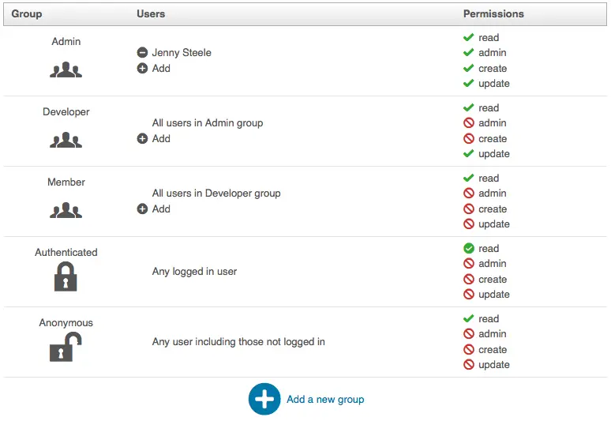
Task: Toggle Anonymous group read permission checkmark
Action: coord(468,318)
